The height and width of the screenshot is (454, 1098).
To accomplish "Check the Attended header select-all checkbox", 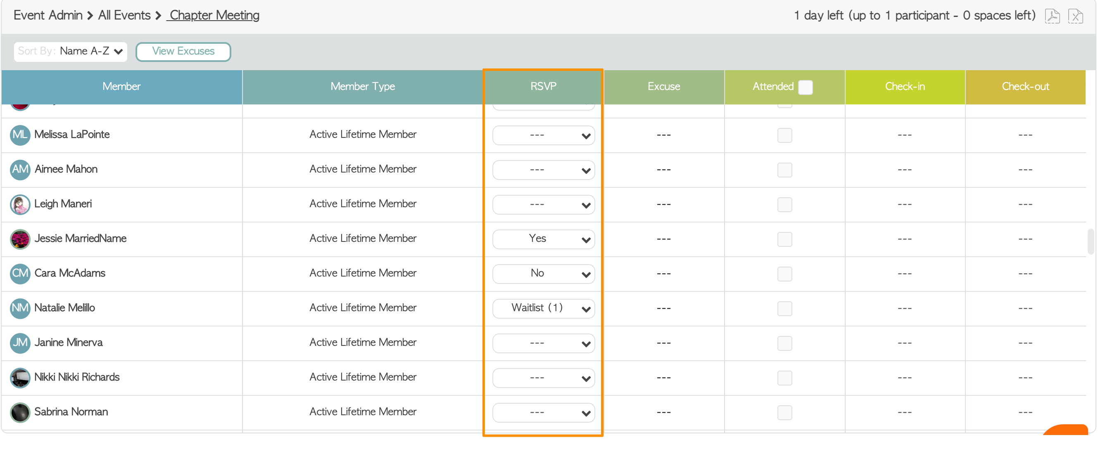I will (805, 87).
